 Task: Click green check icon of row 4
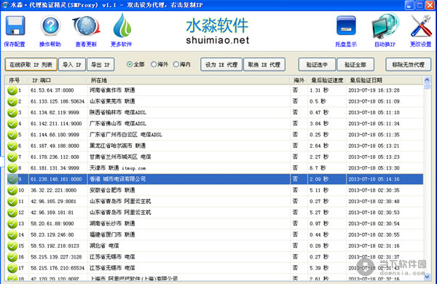[12, 124]
